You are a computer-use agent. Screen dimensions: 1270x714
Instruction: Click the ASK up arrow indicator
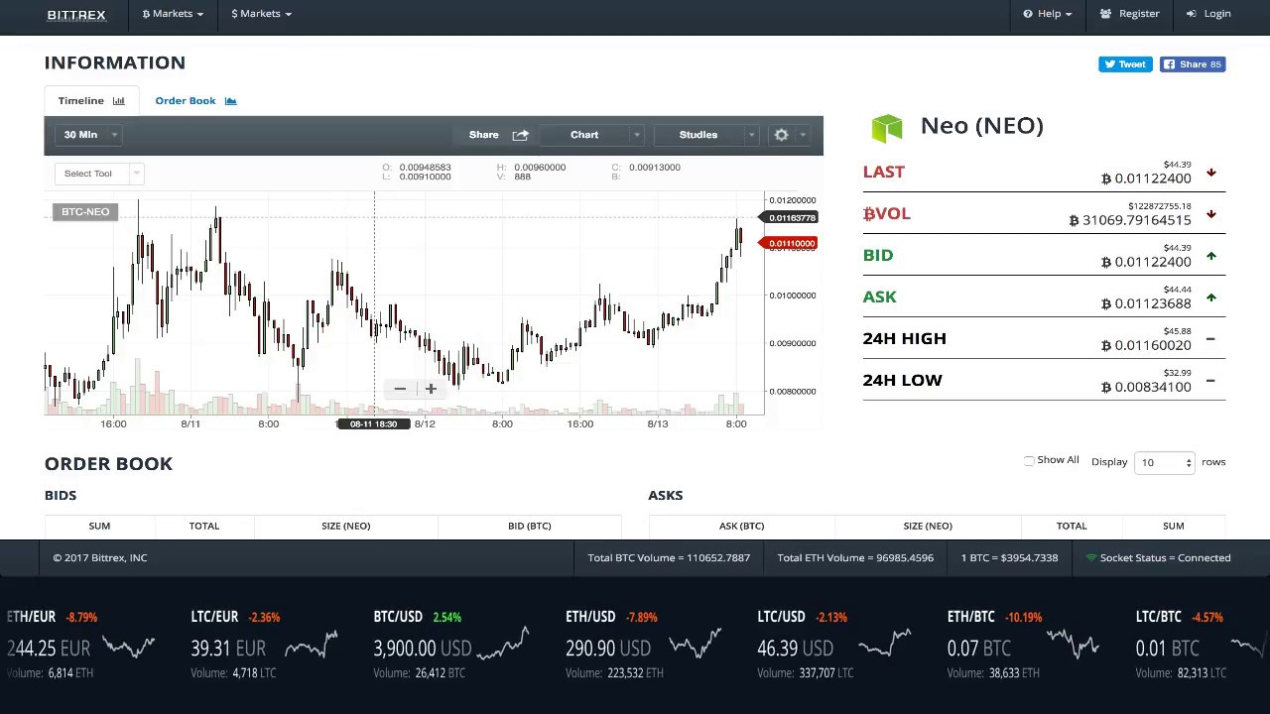pyautogui.click(x=1210, y=297)
